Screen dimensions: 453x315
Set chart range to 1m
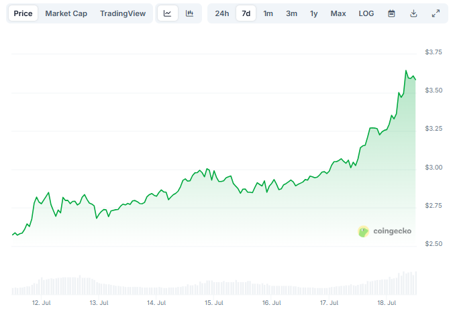pyautogui.click(x=268, y=13)
